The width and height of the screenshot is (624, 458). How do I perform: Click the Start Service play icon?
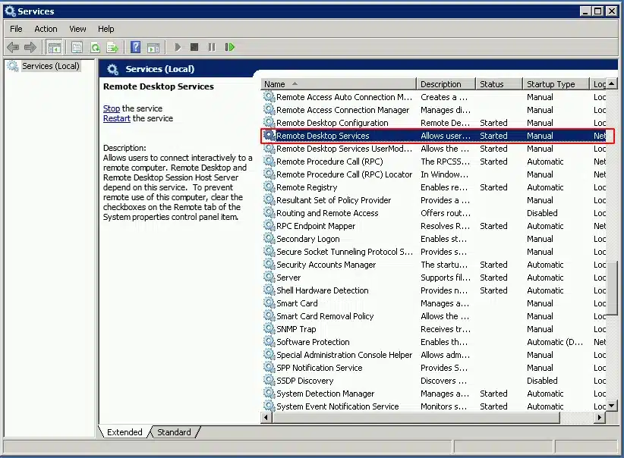point(178,47)
